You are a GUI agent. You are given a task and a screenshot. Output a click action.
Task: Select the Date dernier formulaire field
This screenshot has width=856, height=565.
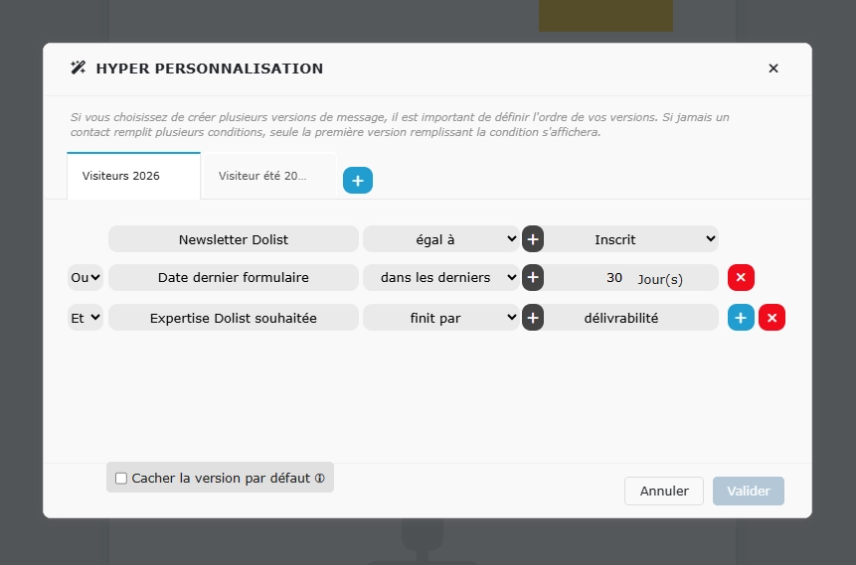pyautogui.click(x=234, y=277)
